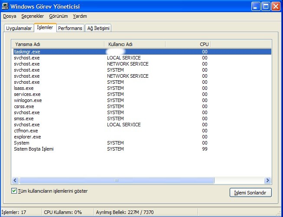Open the Görünüm menu
Viewport: 283px width, 217px height.
pyautogui.click(x=59, y=16)
